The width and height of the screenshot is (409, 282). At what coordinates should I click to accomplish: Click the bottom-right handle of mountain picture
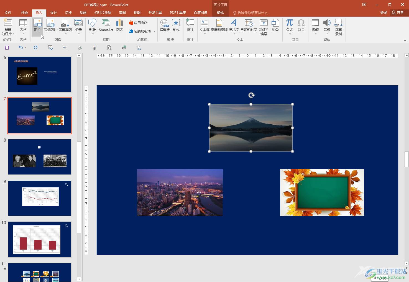pyautogui.click(x=293, y=151)
